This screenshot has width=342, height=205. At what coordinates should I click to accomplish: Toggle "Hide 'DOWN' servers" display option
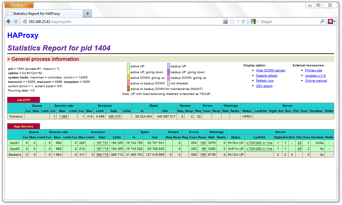point(270,70)
